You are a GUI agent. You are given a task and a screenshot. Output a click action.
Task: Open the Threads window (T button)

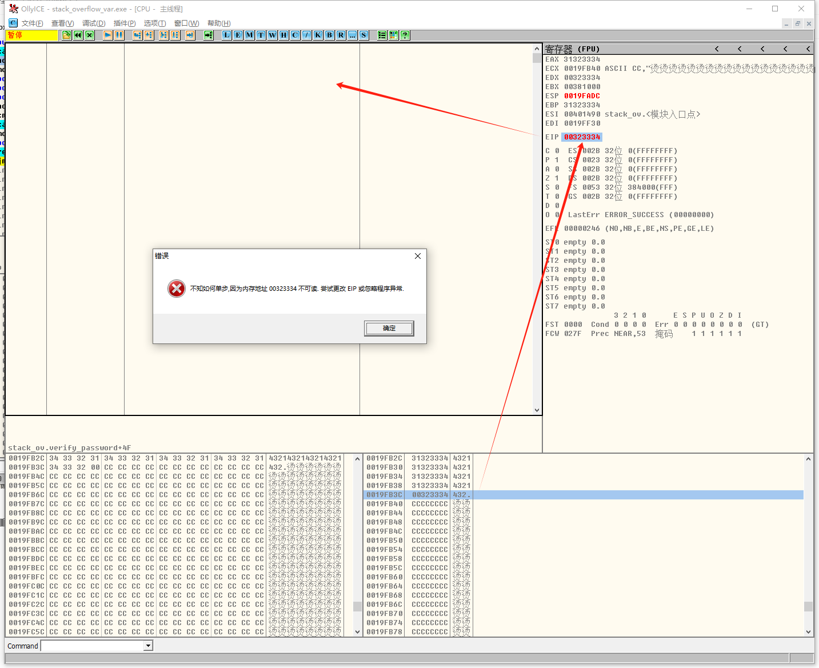coord(261,35)
